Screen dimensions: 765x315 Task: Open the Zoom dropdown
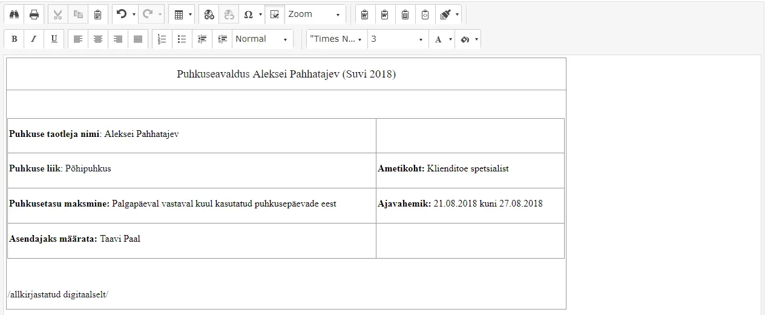coord(315,14)
